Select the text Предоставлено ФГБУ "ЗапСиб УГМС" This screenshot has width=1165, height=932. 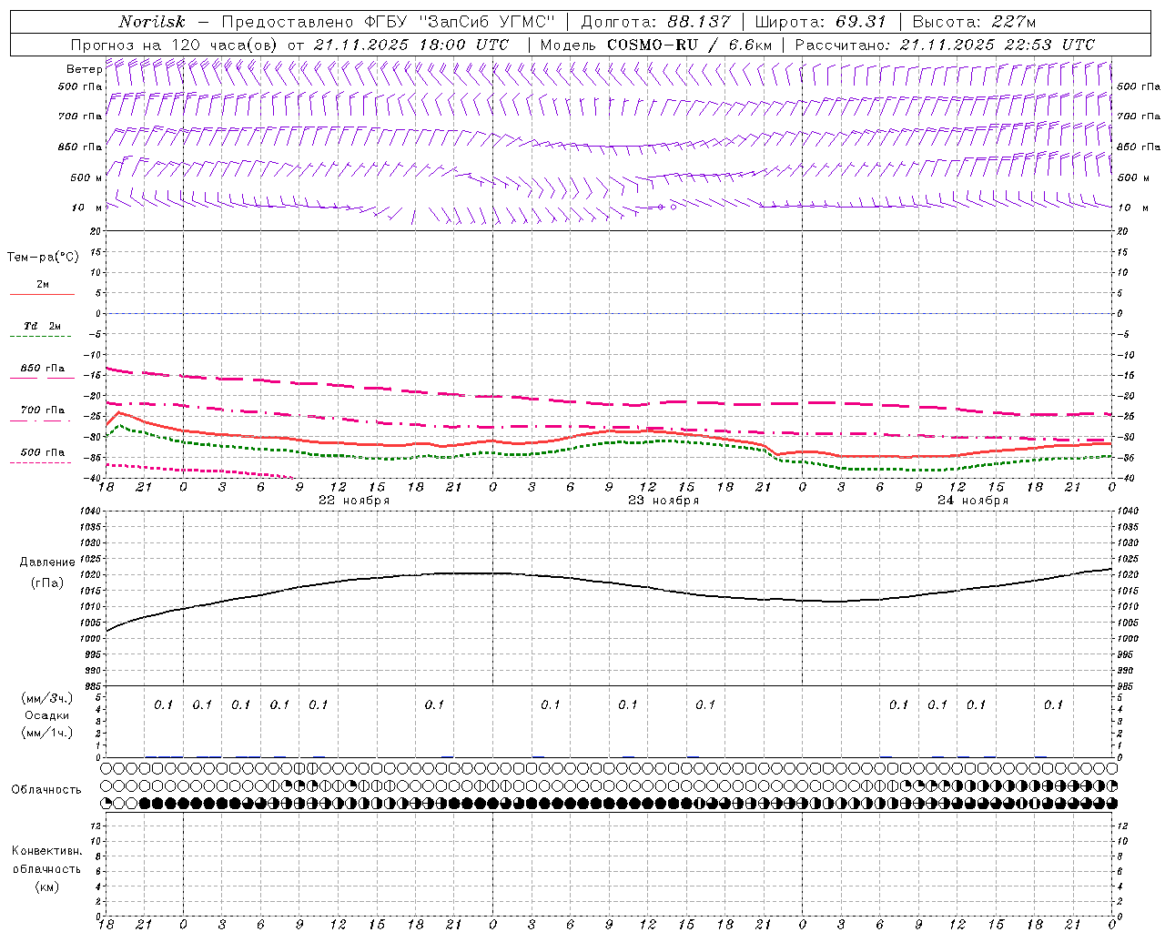coord(389,22)
